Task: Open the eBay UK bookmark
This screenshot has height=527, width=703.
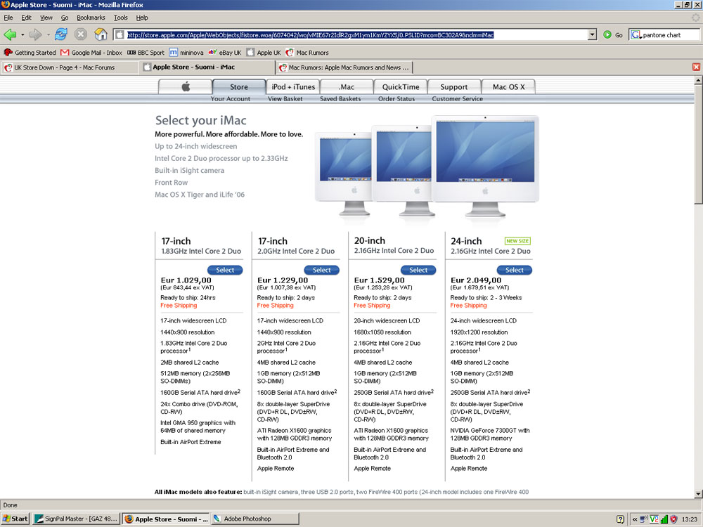Action: 225,53
